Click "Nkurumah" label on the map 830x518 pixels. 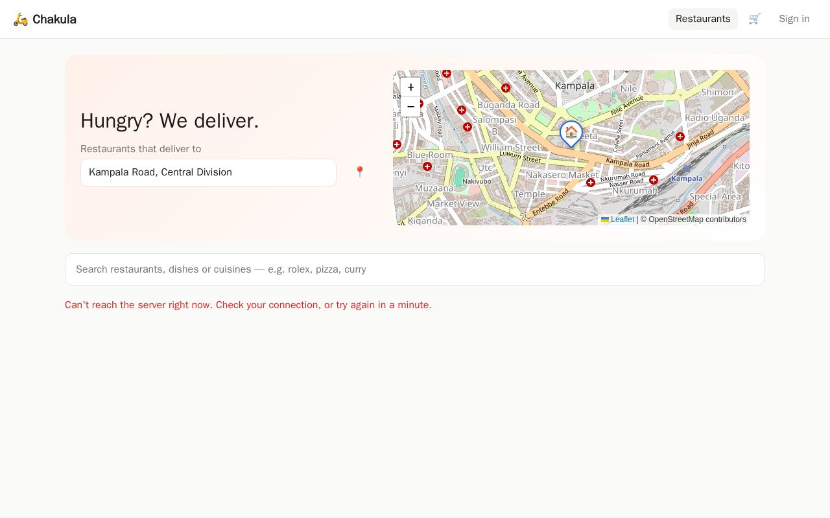tap(635, 190)
